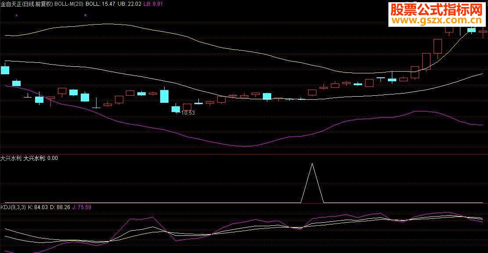The width and height of the screenshot is (488, 253).
Task: Click the K: 84.03 value
Action: [37, 207]
